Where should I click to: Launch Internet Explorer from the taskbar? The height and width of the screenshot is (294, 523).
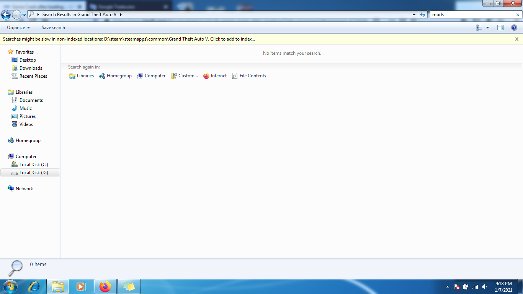(34, 286)
